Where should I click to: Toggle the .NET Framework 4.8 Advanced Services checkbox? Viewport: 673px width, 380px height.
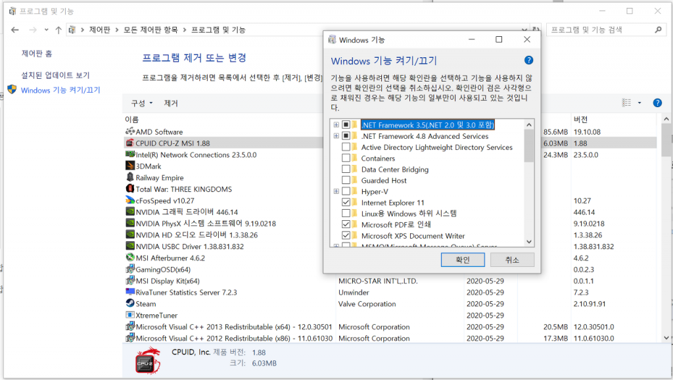346,136
